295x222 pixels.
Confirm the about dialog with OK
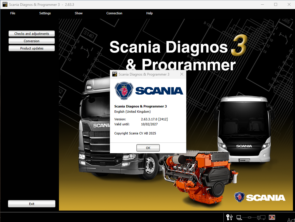[x=148, y=148]
